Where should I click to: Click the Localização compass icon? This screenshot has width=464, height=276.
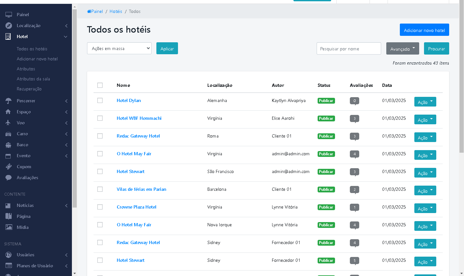(x=9, y=26)
